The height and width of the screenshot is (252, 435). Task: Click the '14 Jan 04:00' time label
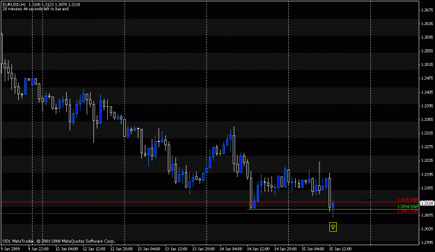(x=231, y=249)
